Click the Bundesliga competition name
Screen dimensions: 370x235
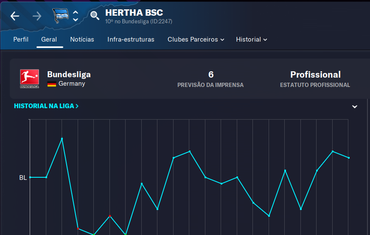(x=69, y=75)
